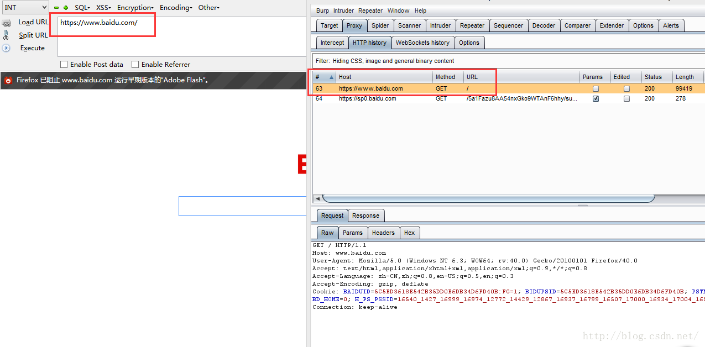The width and height of the screenshot is (705, 347).
Task: Select request 63 www.baidu.com row
Action: coord(509,88)
